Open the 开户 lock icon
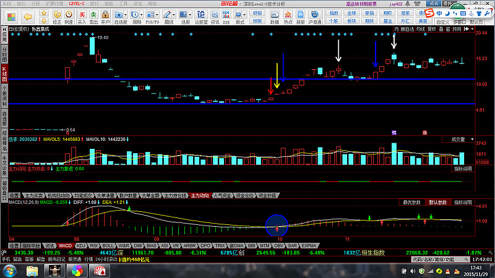This screenshot has height=278, width=495. point(105,15)
